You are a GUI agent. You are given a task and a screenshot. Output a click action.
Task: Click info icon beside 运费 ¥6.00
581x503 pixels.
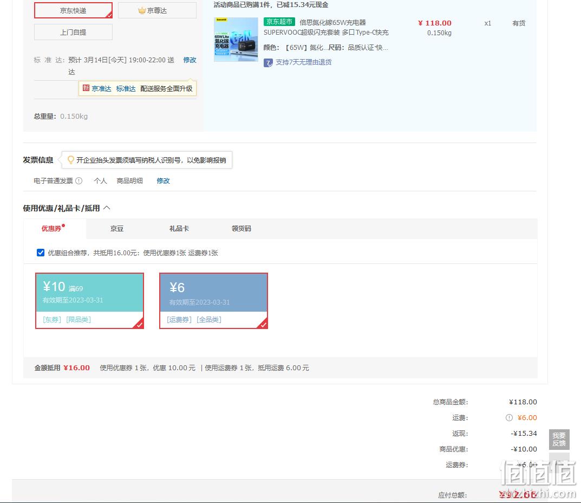pos(509,418)
